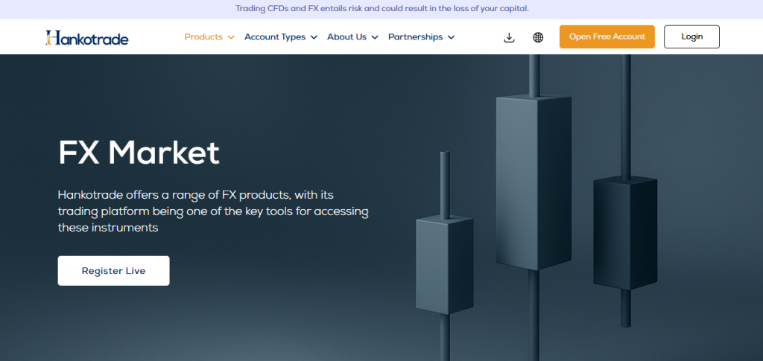Image resolution: width=763 pixels, height=361 pixels.
Task: Expand the Partnerships dropdown chevron
Action: [x=452, y=37]
